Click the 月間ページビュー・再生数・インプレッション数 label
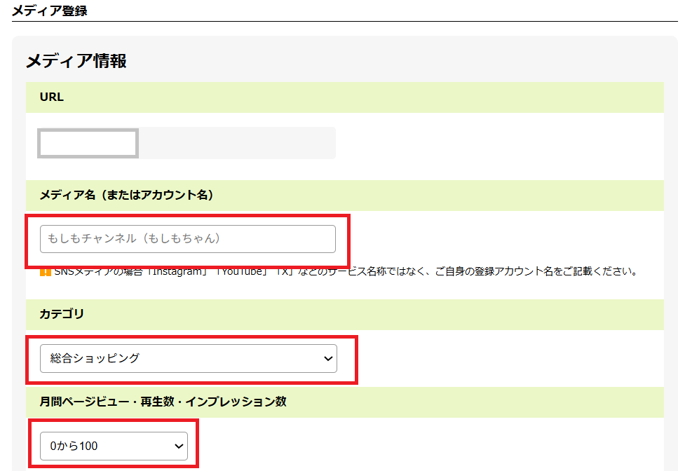 163,402
